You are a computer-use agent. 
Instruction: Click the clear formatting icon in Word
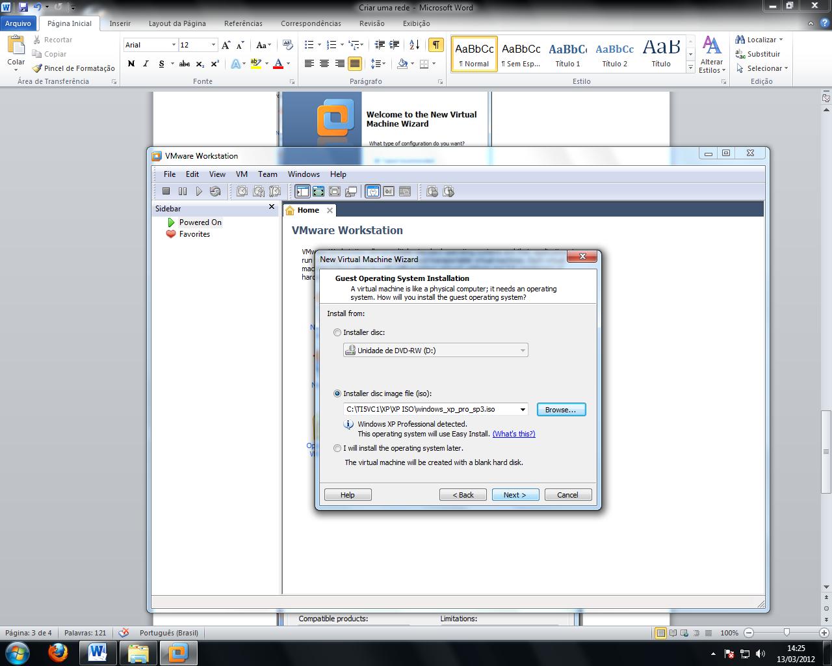coord(288,45)
